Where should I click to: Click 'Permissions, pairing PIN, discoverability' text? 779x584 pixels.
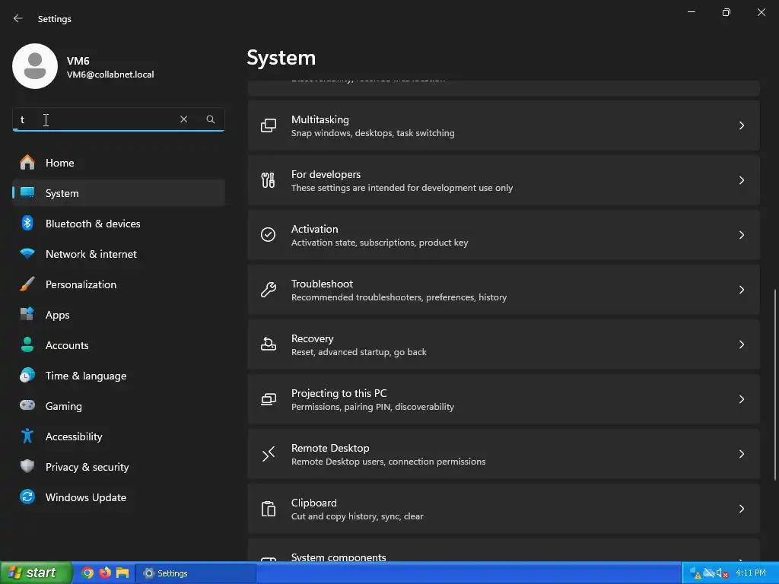(x=373, y=407)
